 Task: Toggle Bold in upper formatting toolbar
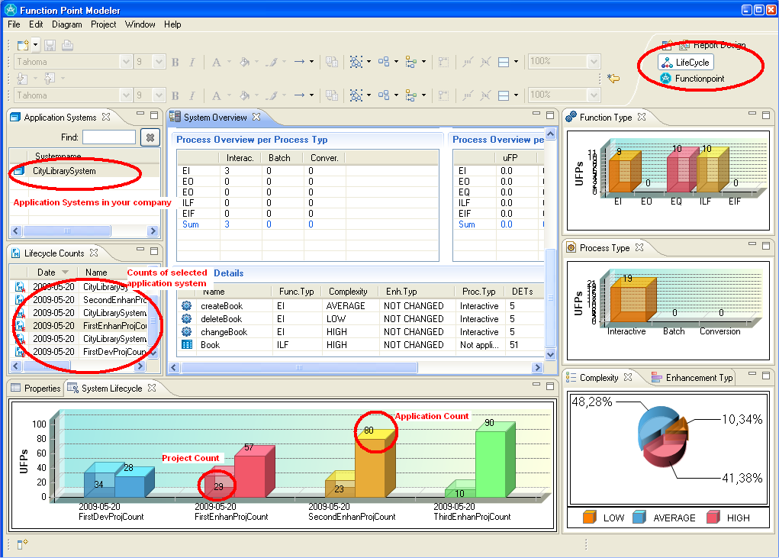(175, 62)
